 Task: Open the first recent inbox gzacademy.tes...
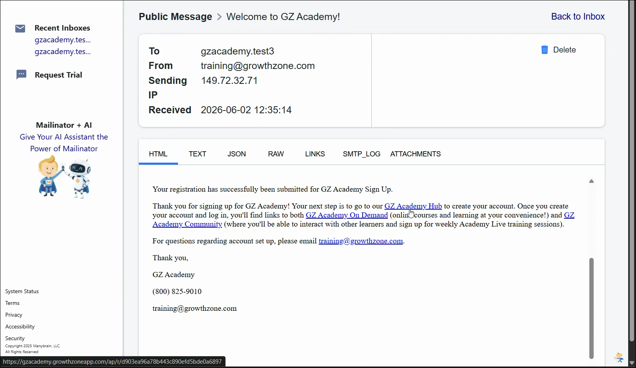pyautogui.click(x=62, y=40)
